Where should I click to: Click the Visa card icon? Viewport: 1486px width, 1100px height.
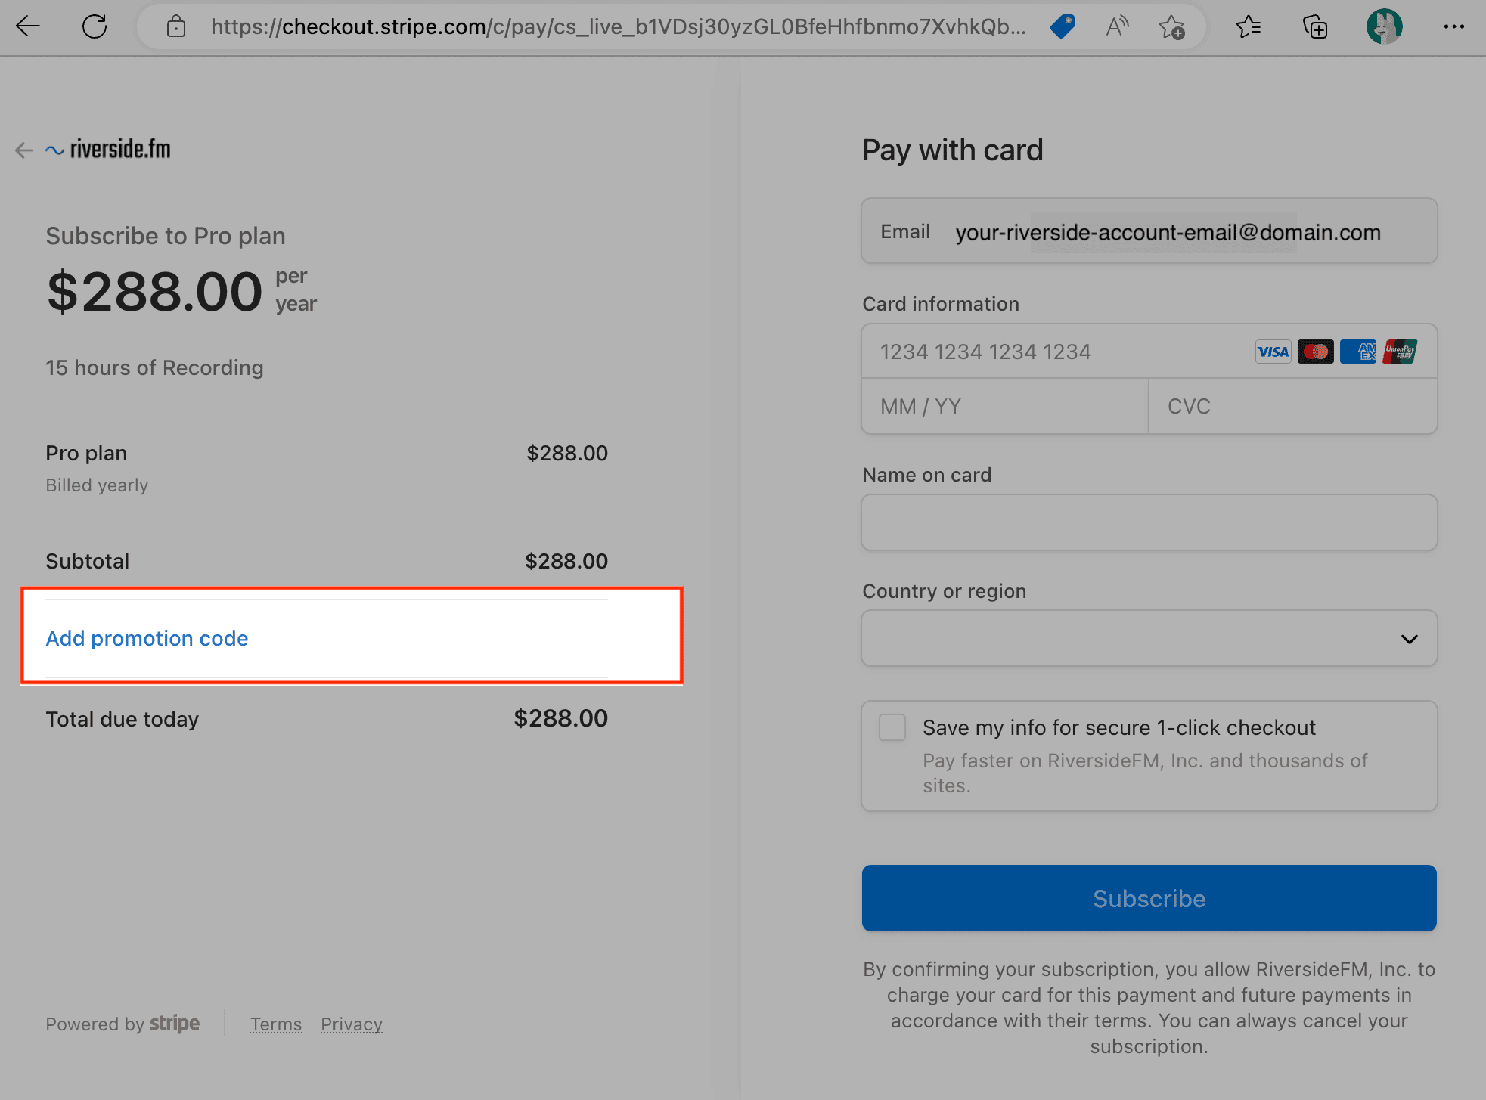1273,352
